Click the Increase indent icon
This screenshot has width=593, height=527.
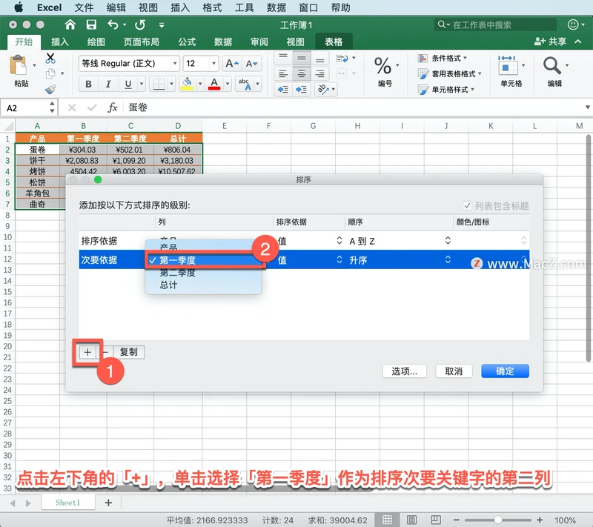point(302,90)
